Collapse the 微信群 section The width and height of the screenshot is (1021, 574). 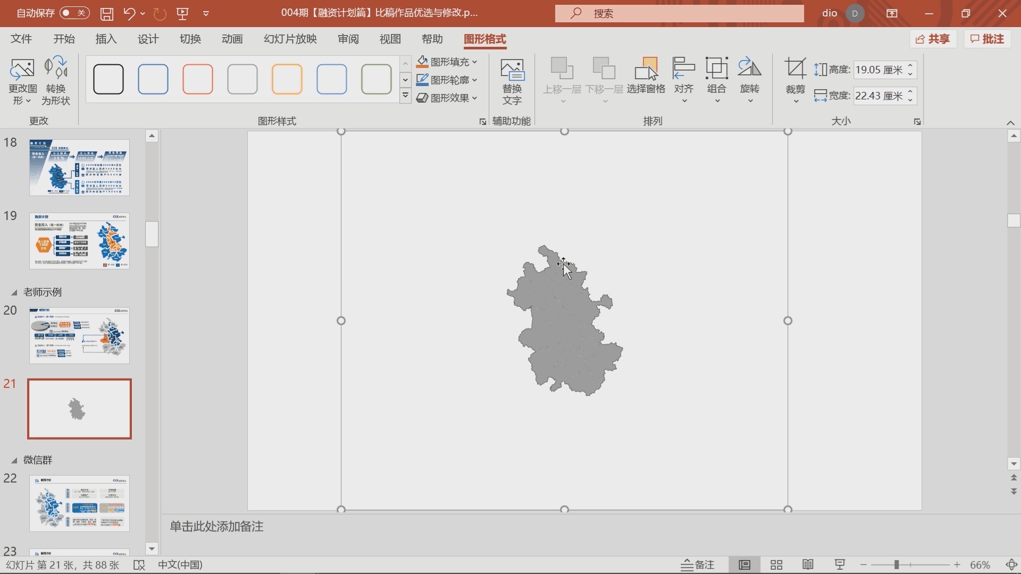click(14, 460)
